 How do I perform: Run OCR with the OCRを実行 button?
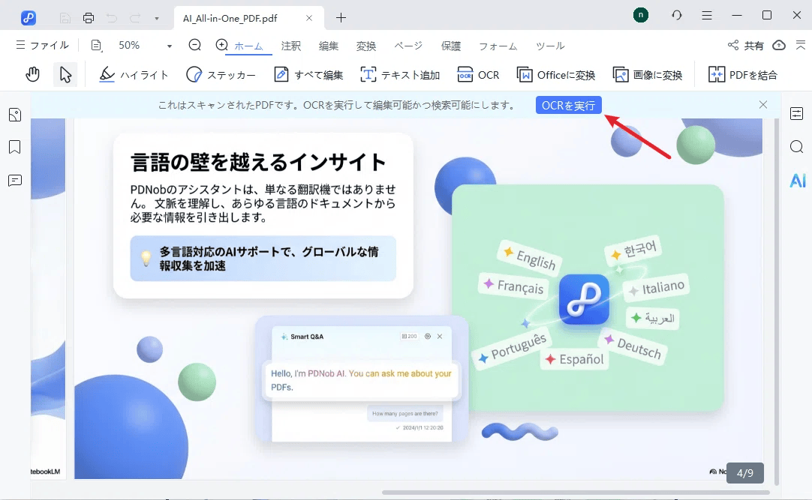pyautogui.click(x=567, y=105)
